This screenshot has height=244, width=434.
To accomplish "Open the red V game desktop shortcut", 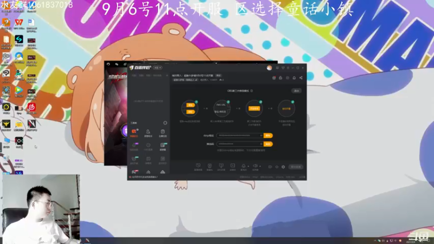I will click(x=31, y=125).
